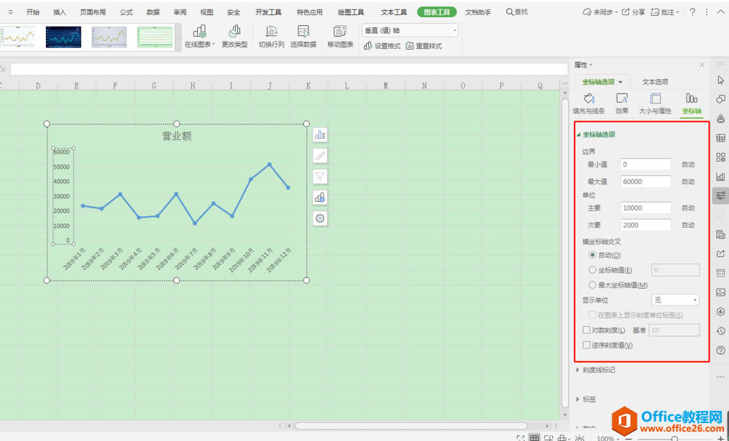Open chart style brush button beside chart
729x441 pixels.
(x=320, y=156)
